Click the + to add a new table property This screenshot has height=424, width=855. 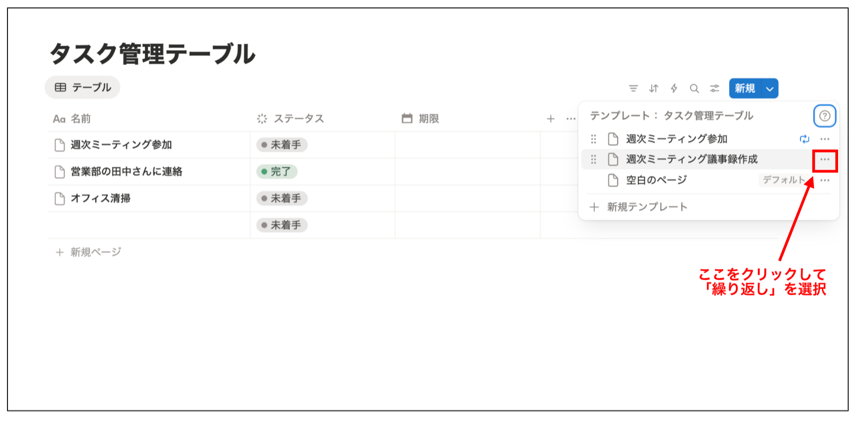pyautogui.click(x=551, y=119)
